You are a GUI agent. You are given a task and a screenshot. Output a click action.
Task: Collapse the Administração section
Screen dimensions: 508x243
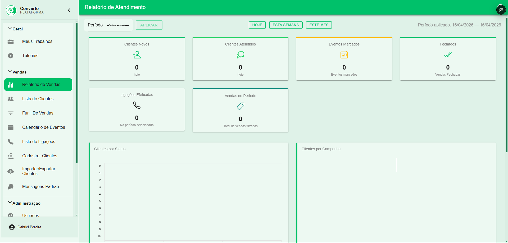10,203
